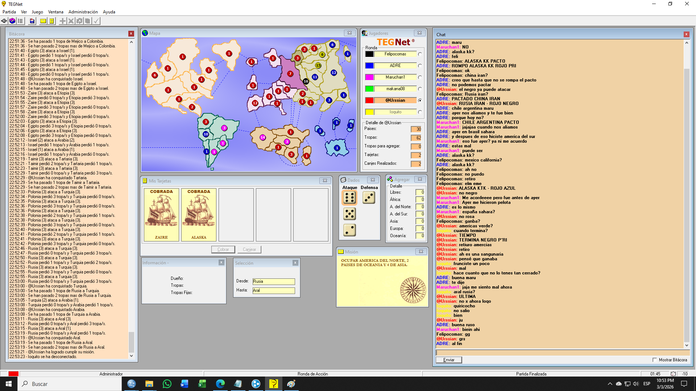This screenshot has width=696, height=391.
Task: Click the yellow country cards toolbar icon
Action: [x=52, y=21]
